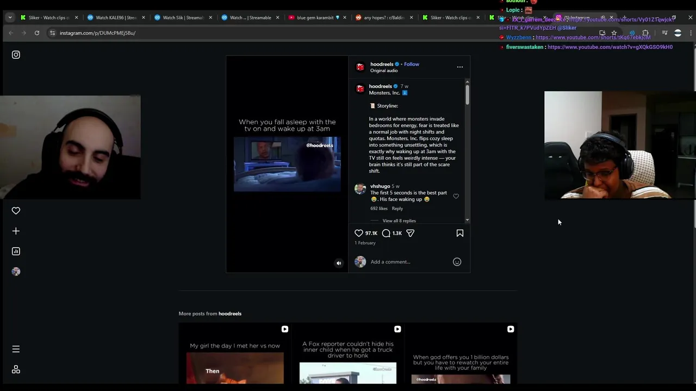Like vhshugo's comment with small heart

[x=456, y=196]
